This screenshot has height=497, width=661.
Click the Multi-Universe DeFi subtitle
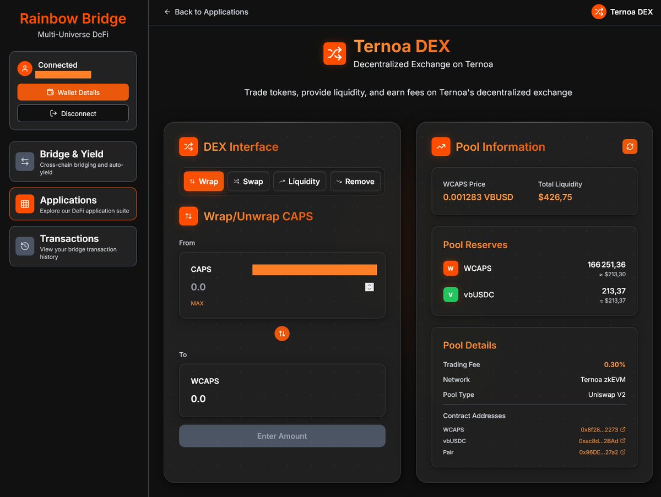(73, 35)
